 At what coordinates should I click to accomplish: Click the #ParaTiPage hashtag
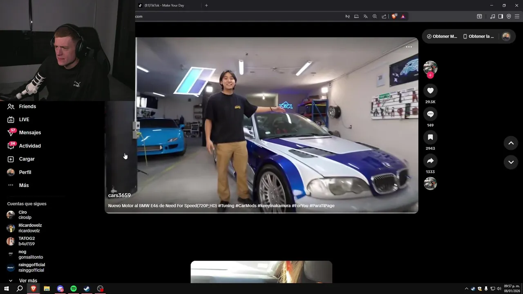click(322, 206)
